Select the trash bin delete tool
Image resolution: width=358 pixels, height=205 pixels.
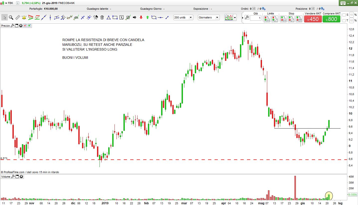click(102, 17)
